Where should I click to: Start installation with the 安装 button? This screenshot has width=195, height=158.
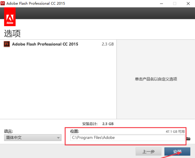coord(177,151)
